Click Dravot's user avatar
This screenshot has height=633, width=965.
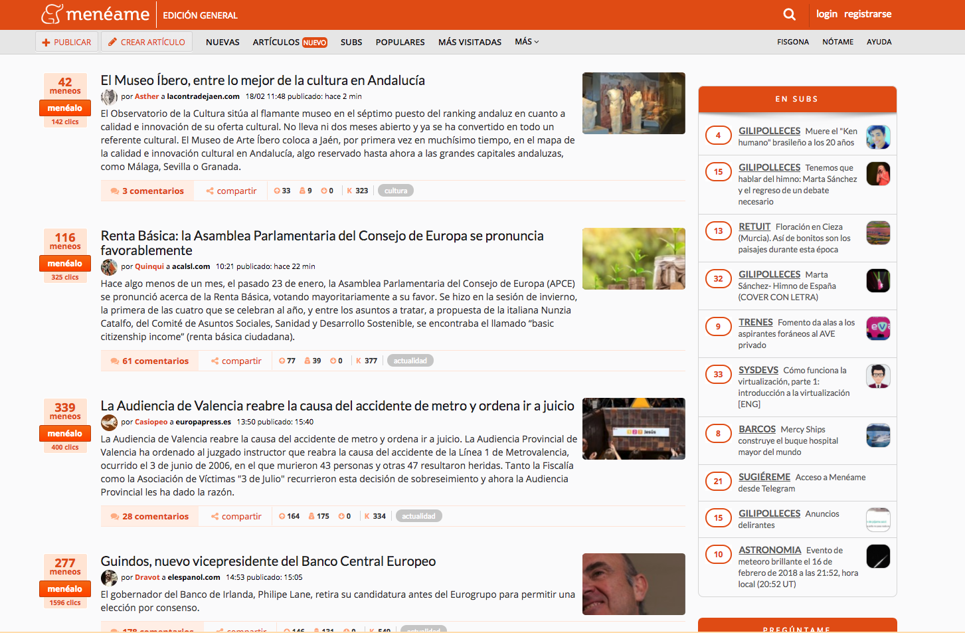(109, 578)
